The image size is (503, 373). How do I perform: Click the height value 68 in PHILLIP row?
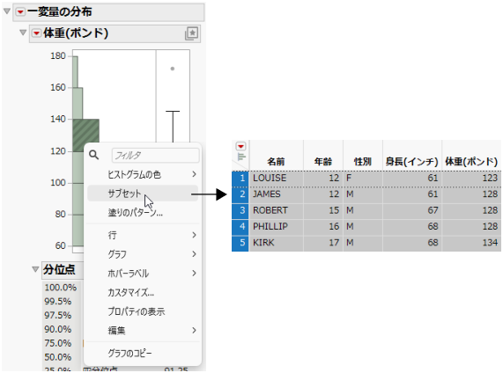click(412, 227)
